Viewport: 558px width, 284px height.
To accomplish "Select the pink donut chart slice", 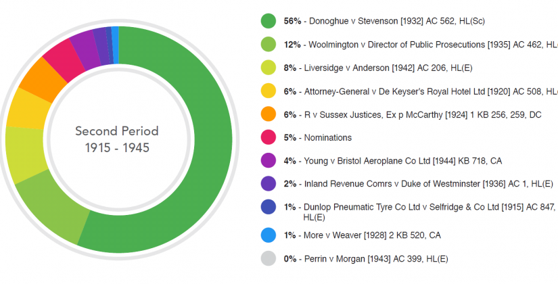I will coord(60,56).
